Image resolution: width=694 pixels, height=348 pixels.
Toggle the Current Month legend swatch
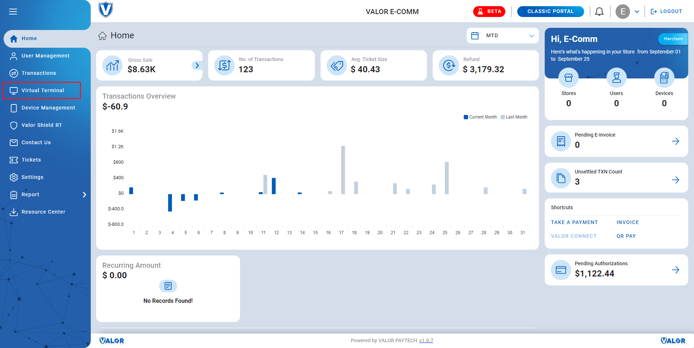(x=466, y=117)
